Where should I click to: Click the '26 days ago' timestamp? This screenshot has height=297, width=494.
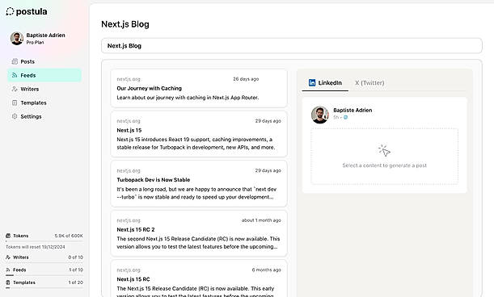click(246, 79)
